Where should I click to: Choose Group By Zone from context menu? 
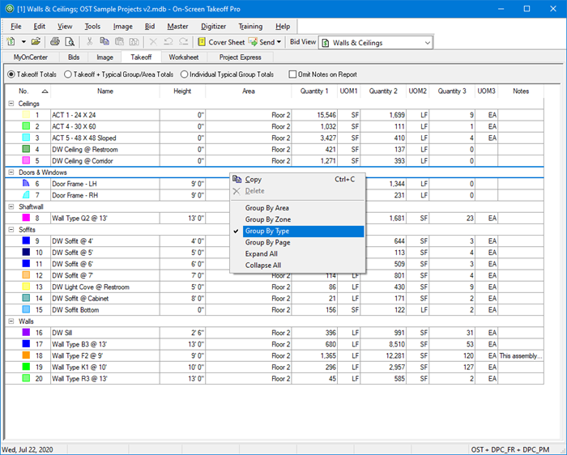pyautogui.click(x=268, y=219)
